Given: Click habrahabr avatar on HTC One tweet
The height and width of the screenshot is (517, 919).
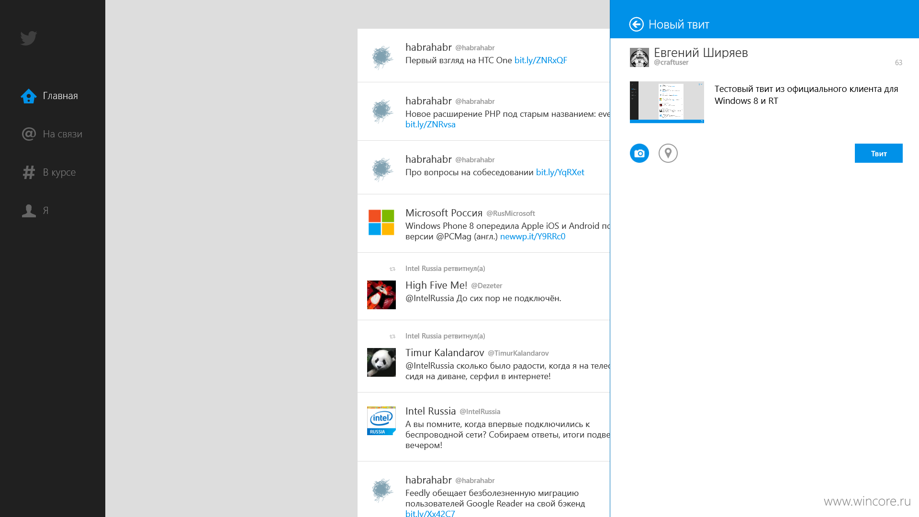Looking at the screenshot, I should (x=381, y=57).
